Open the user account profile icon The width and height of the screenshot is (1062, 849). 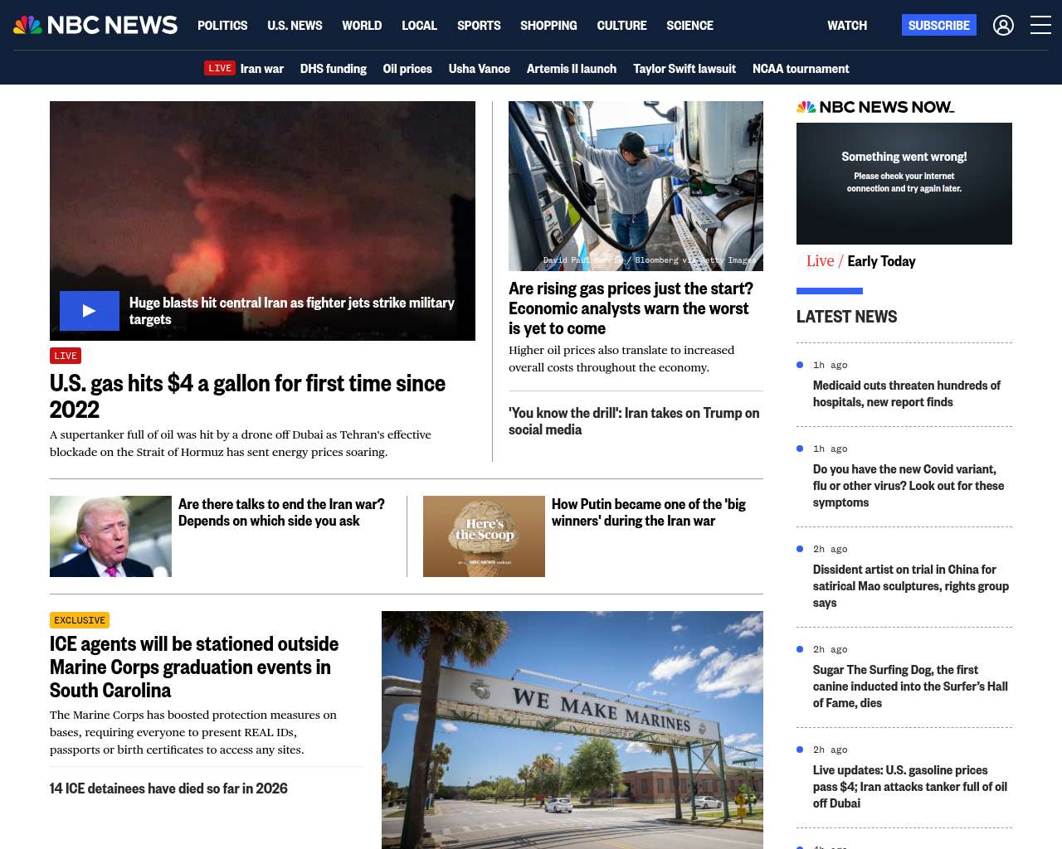[x=1003, y=26]
